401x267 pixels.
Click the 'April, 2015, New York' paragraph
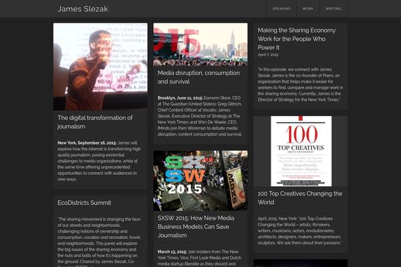coord(299,231)
